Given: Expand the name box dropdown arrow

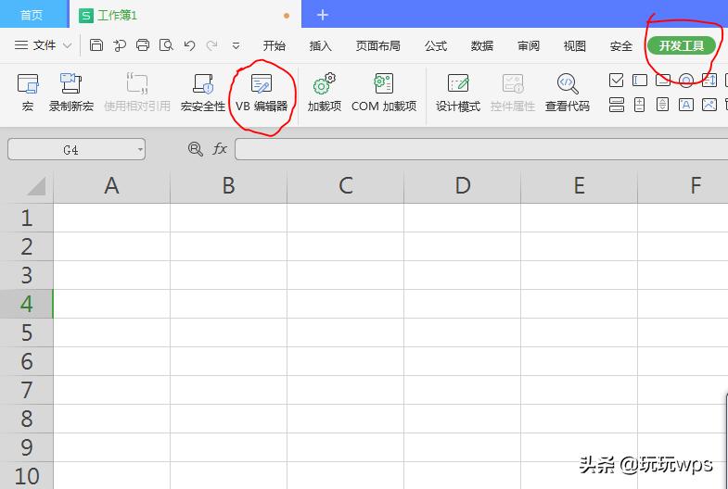Looking at the screenshot, I should coord(140,150).
